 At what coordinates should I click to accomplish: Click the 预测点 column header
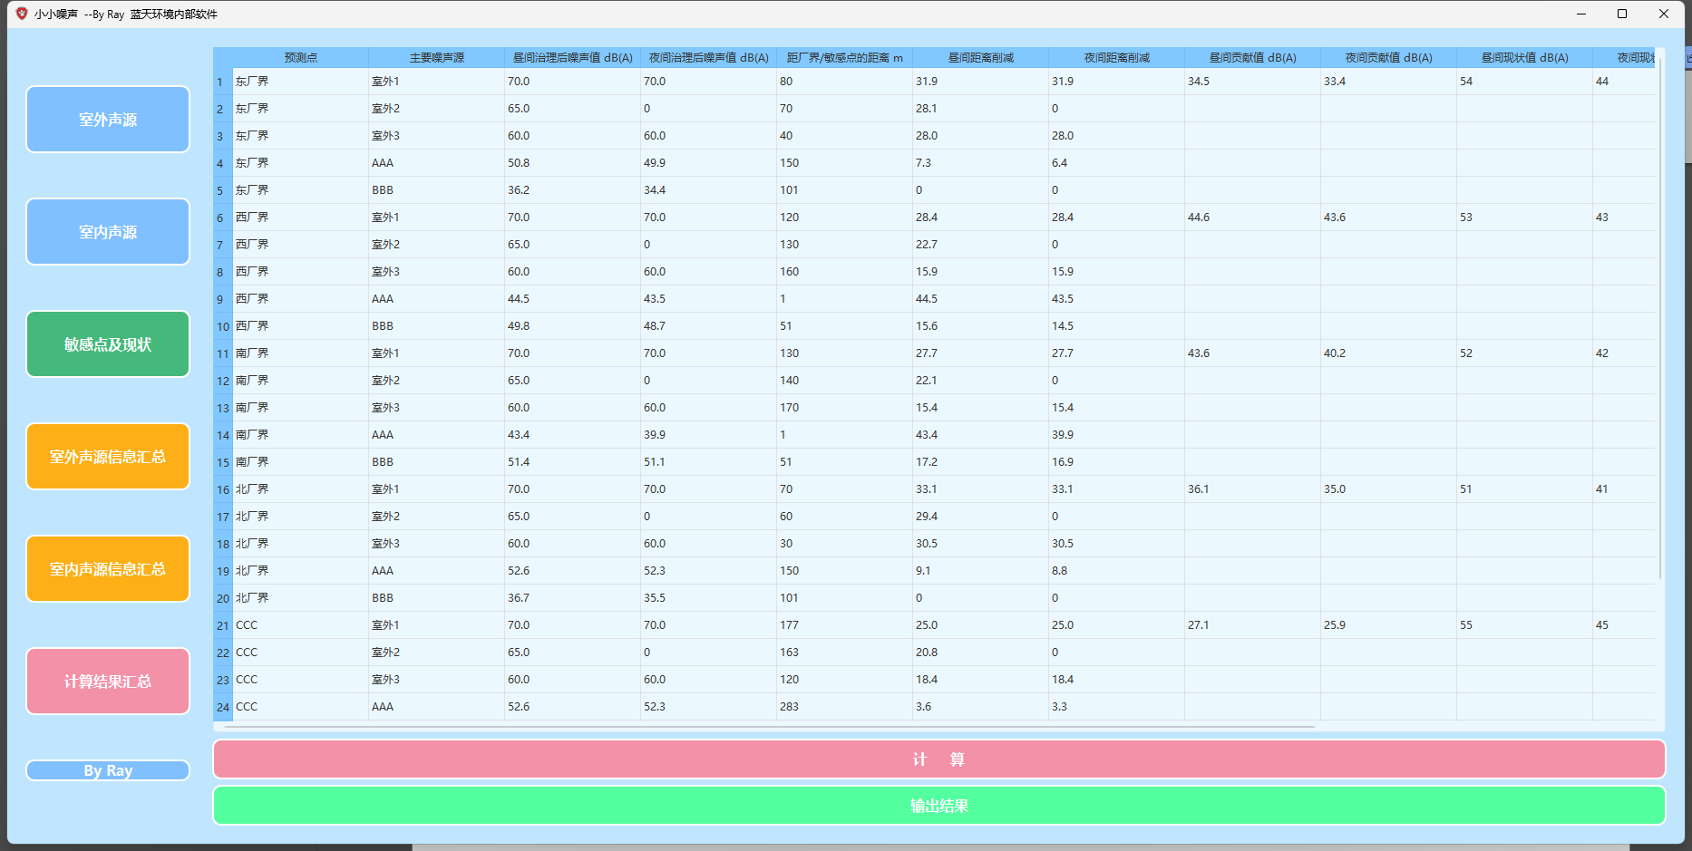point(300,57)
